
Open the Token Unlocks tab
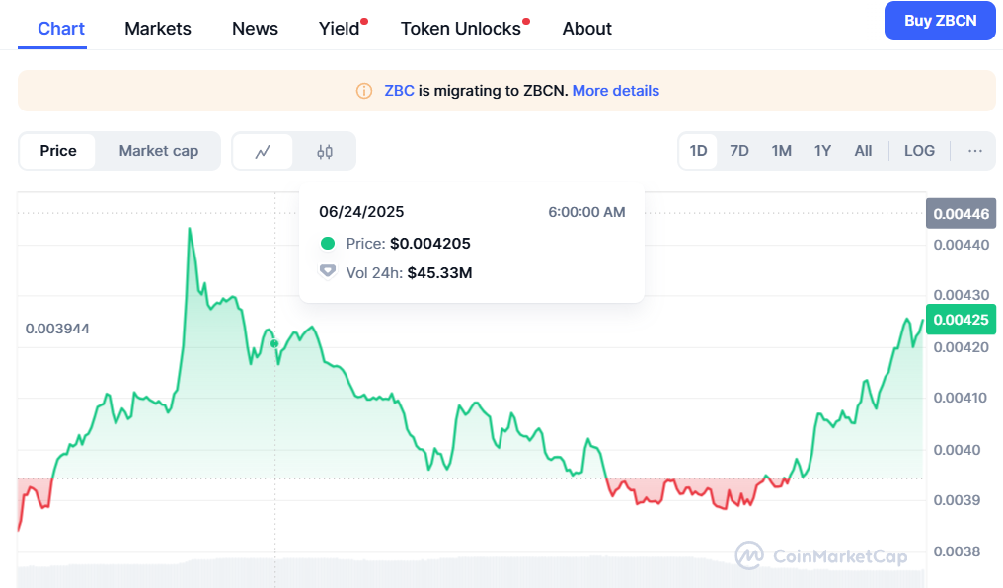(461, 29)
